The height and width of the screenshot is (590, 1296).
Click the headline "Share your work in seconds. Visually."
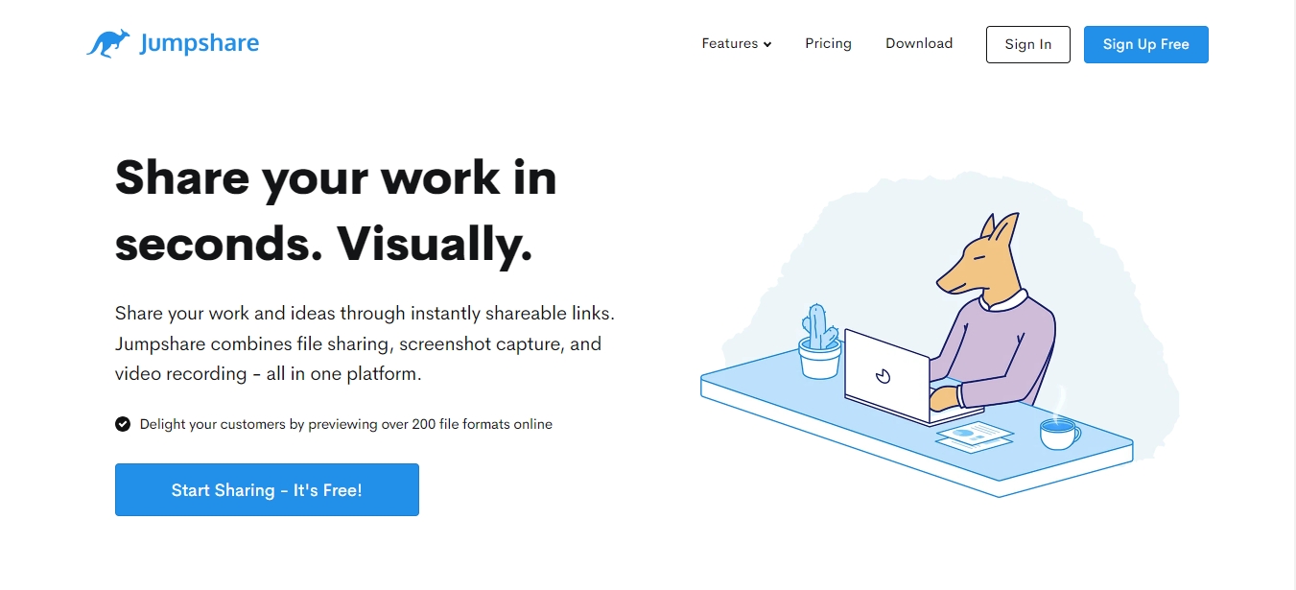[336, 211]
